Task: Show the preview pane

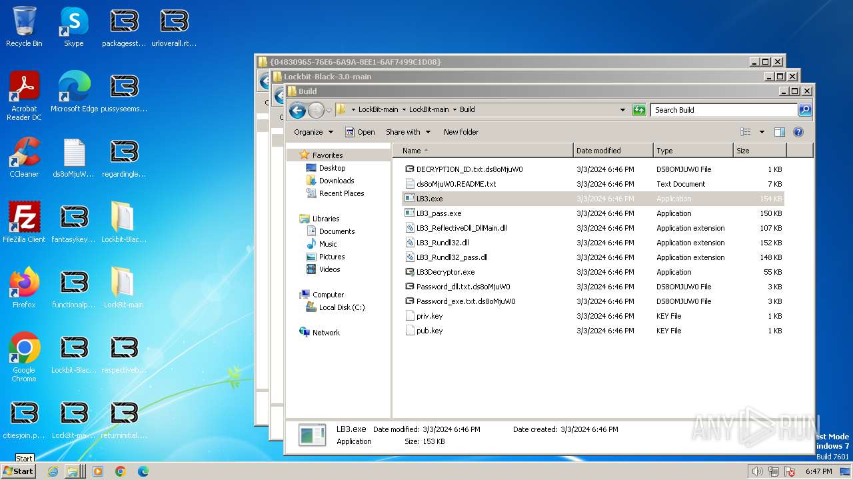Action: (779, 132)
